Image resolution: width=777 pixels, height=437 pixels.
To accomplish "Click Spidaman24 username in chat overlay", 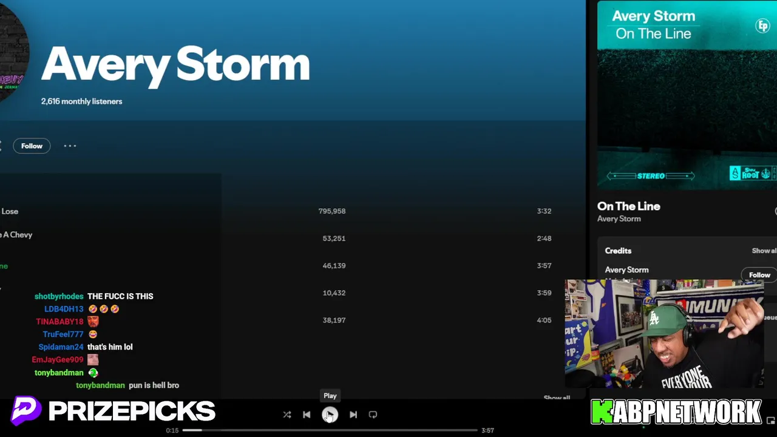I will 61,347.
